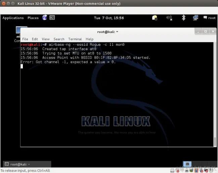Launch the Iceweasel web browser icon
This screenshot has height=173, width=218.
[x=45, y=18]
